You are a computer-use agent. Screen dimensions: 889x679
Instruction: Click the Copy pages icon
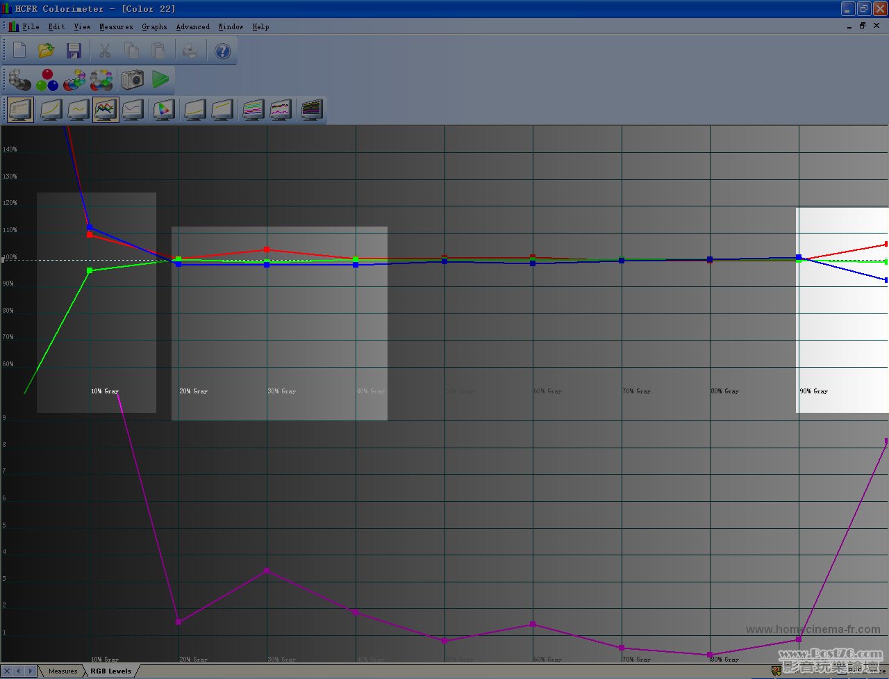coord(131,51)
